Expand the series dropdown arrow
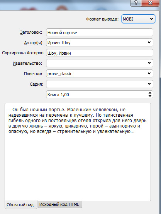Viewport: 161px width, 214px height. click(149, 84)
